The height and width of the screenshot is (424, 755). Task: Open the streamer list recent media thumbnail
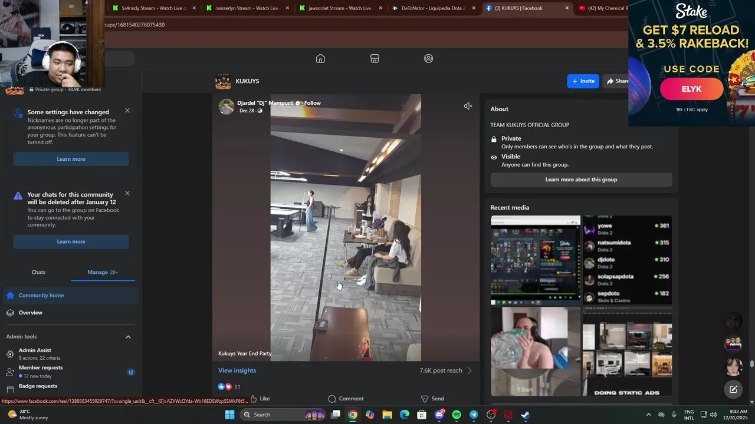tap(627, 260)
